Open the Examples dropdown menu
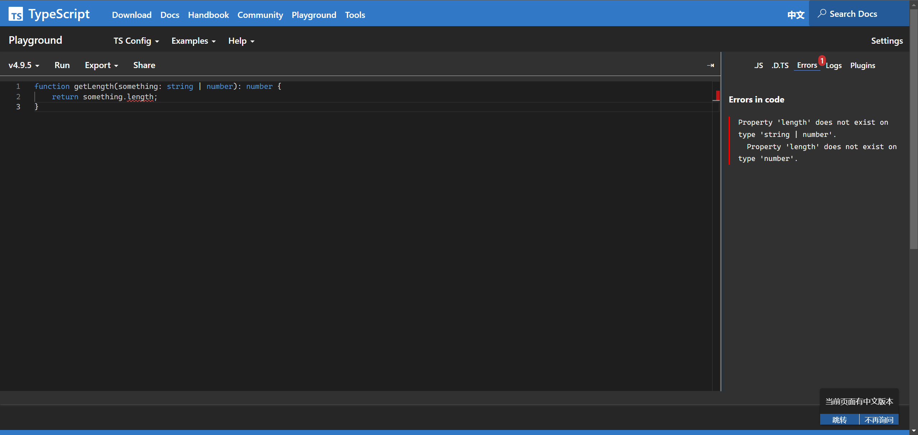The height and width of the screenshot is (435, 918). [194, 41]
